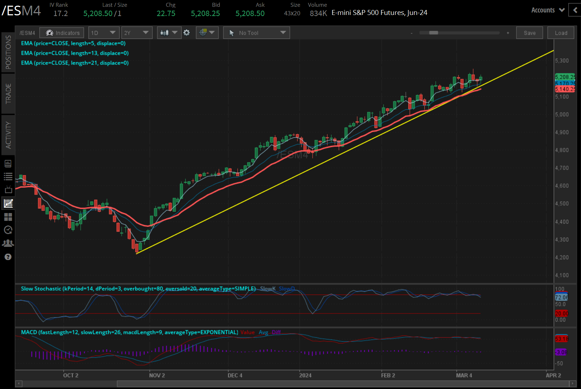Switch to the TRADE tab

8,94
